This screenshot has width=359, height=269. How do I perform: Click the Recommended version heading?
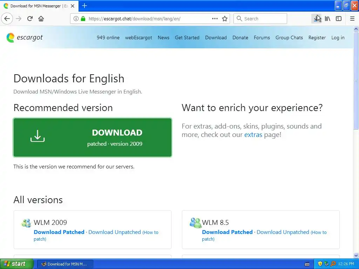63,108
